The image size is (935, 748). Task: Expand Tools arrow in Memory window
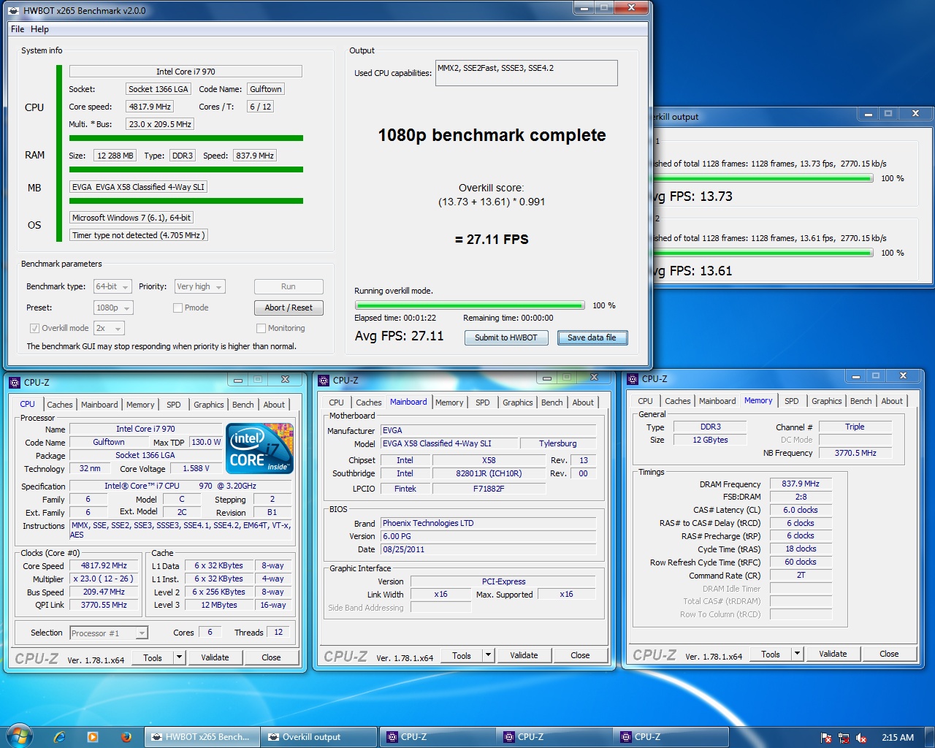797,654
